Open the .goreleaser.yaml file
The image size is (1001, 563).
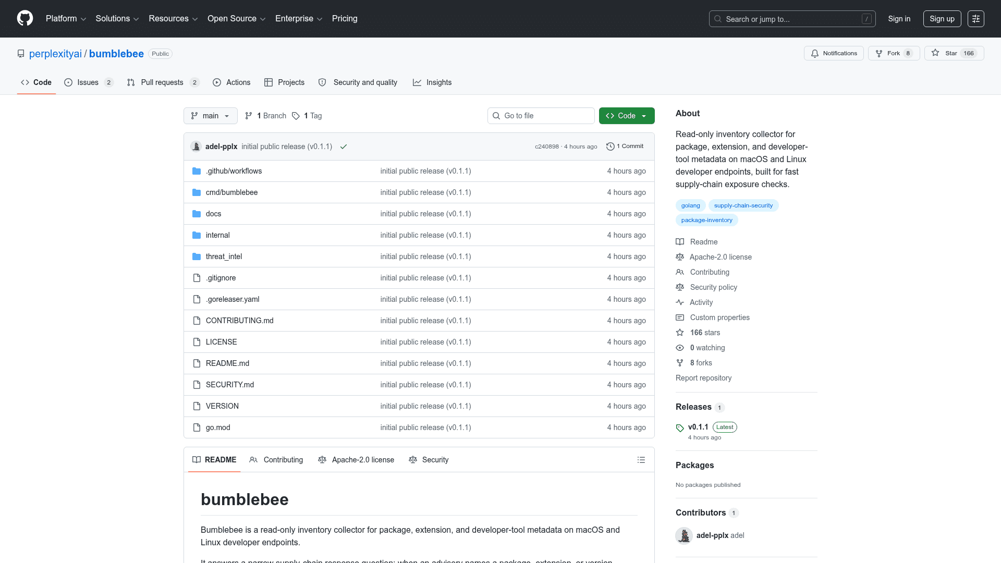click(233, 299)
